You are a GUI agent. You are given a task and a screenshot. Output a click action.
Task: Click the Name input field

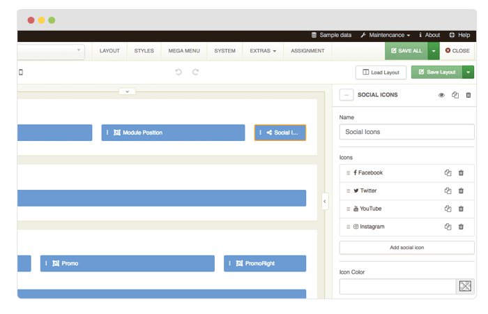[406, 132]
